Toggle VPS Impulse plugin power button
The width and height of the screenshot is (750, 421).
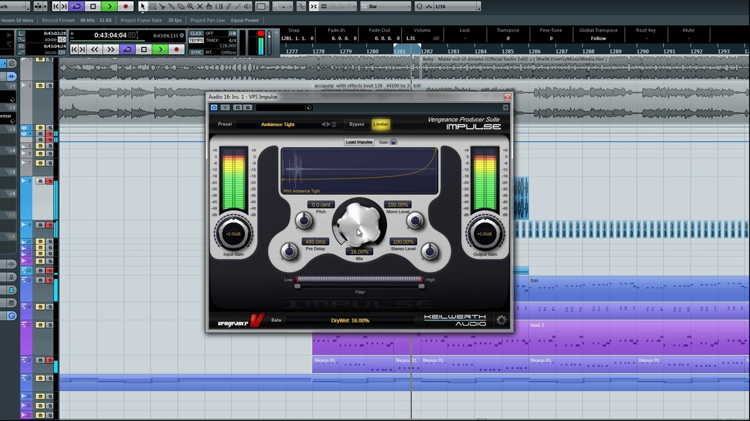point(214,107)
